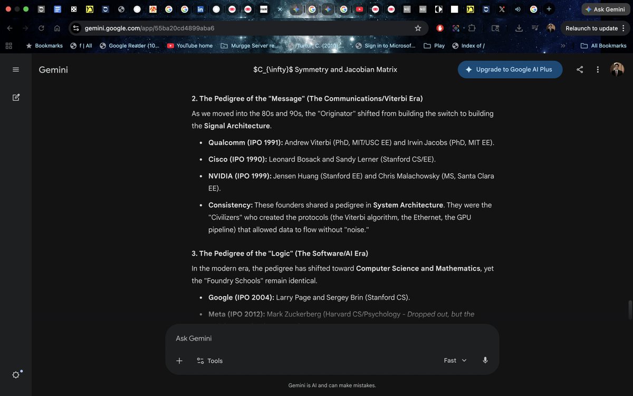The image size is (633, 396).
Task: Open the Gemini main menu hamburger
Action: coord(16,70)
